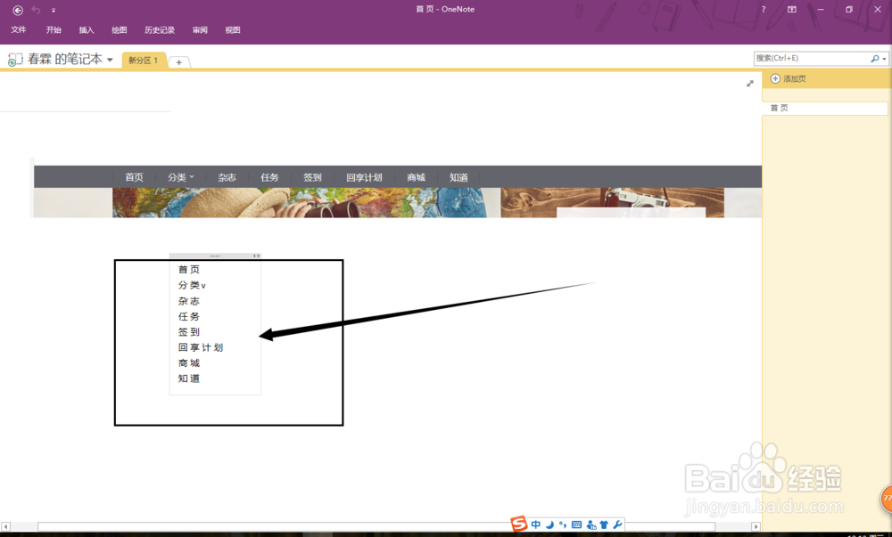Click the text line 回 享 计 划 in note
892x537 pixels.
[200, 347]
